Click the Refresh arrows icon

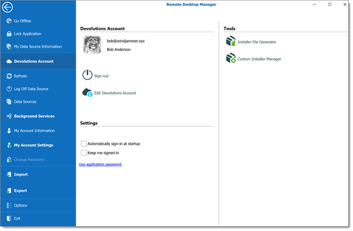tap(9, 76)
